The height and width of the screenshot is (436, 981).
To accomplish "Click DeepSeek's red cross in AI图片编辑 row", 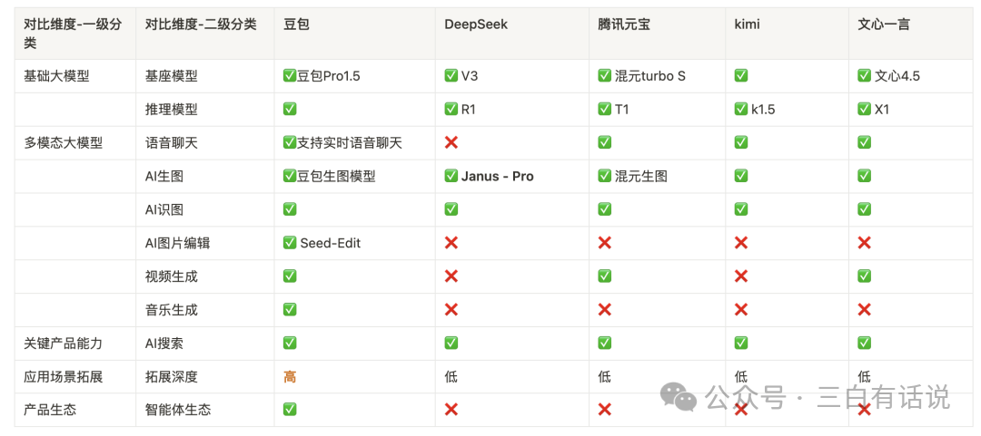I will 451,242.
